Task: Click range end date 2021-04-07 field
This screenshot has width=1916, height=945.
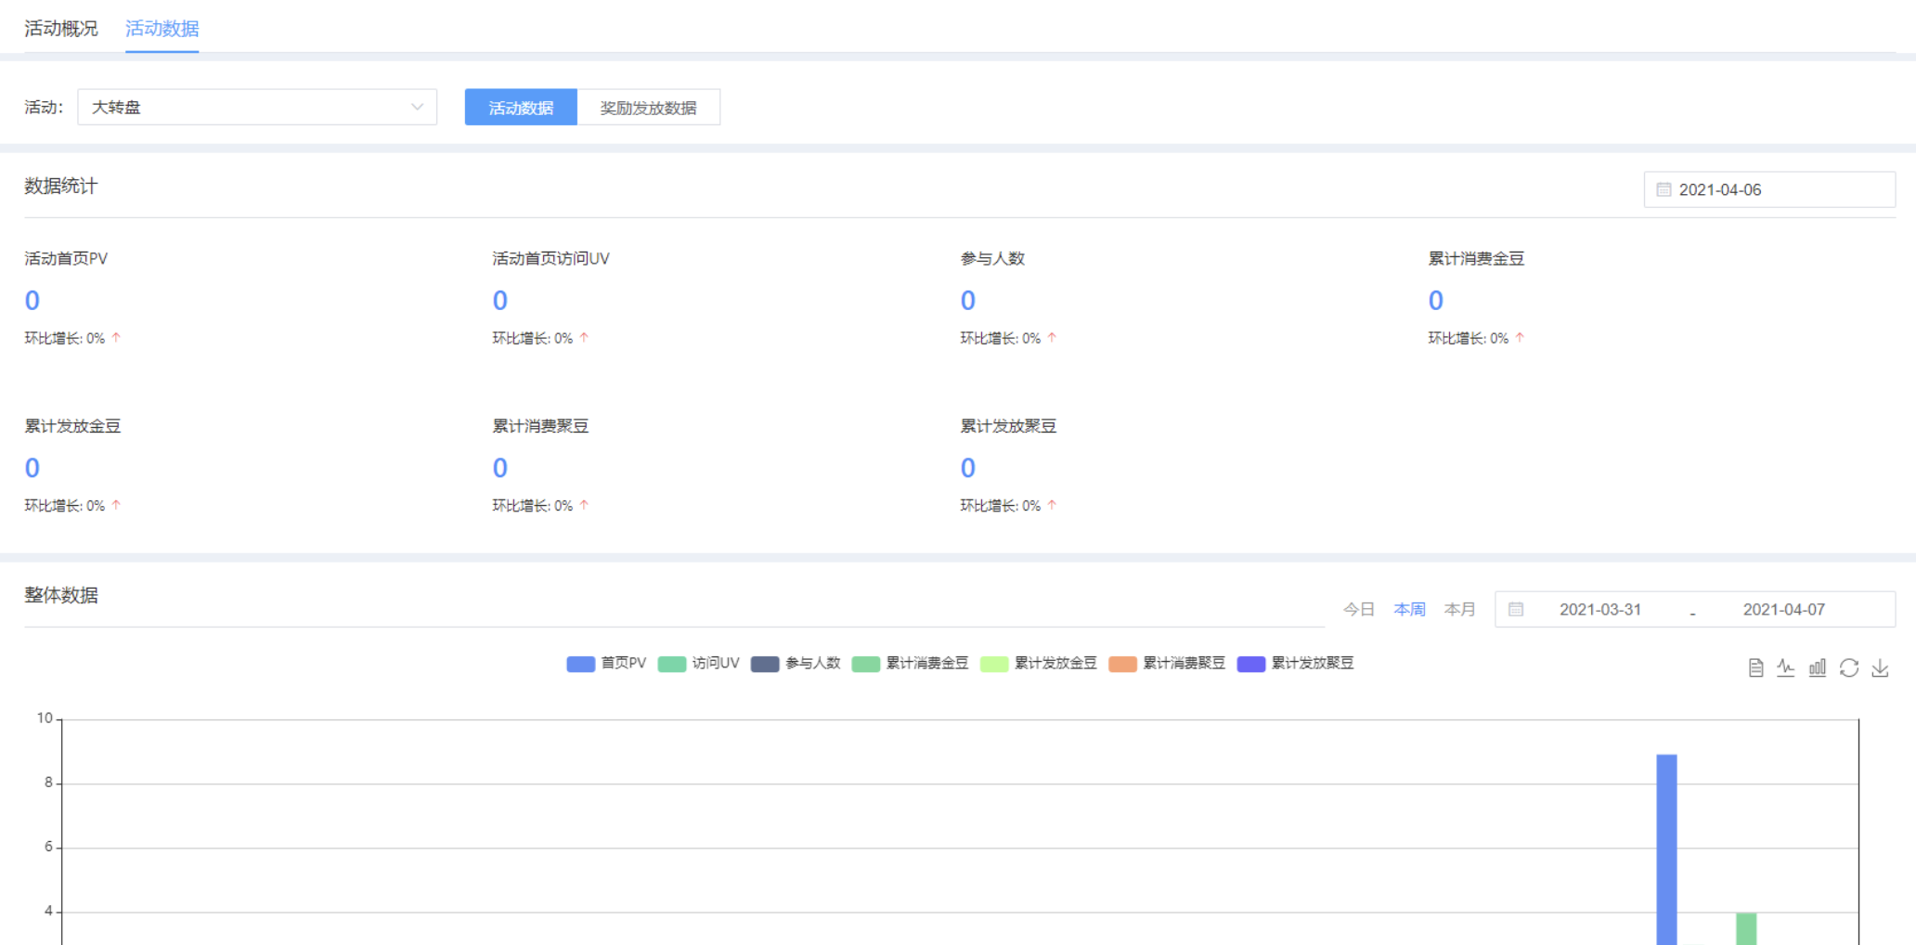Action: [1783, 610]
